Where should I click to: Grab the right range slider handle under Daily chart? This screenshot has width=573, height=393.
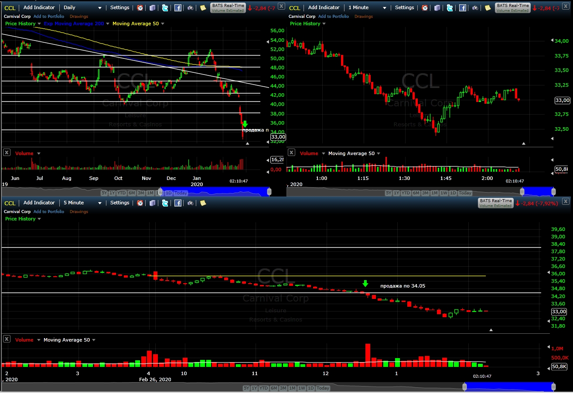coord(269,191)
